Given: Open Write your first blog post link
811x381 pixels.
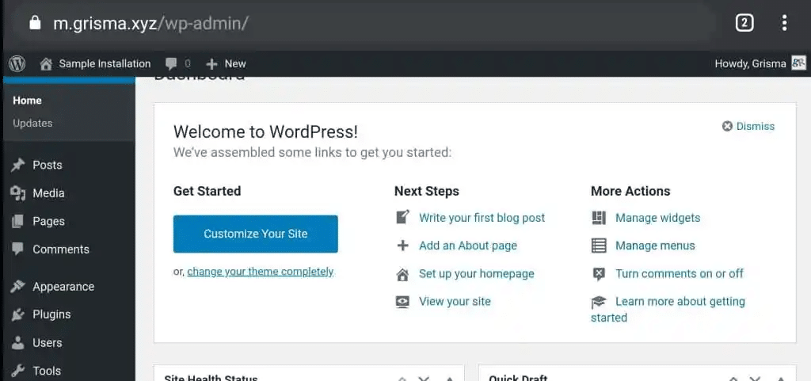Looking at the screenshot, I should [482, 218].
